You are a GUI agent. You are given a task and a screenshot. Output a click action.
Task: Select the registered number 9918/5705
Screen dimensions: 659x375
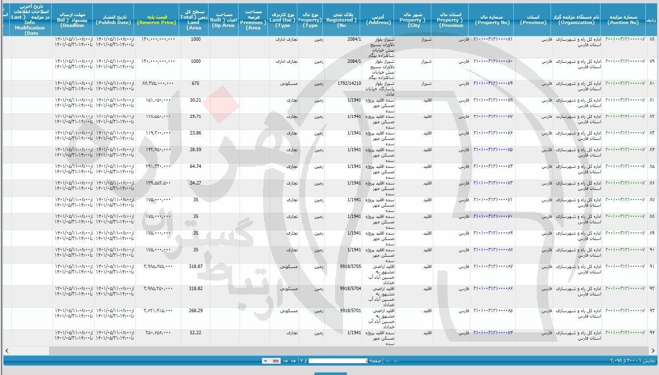350,267
